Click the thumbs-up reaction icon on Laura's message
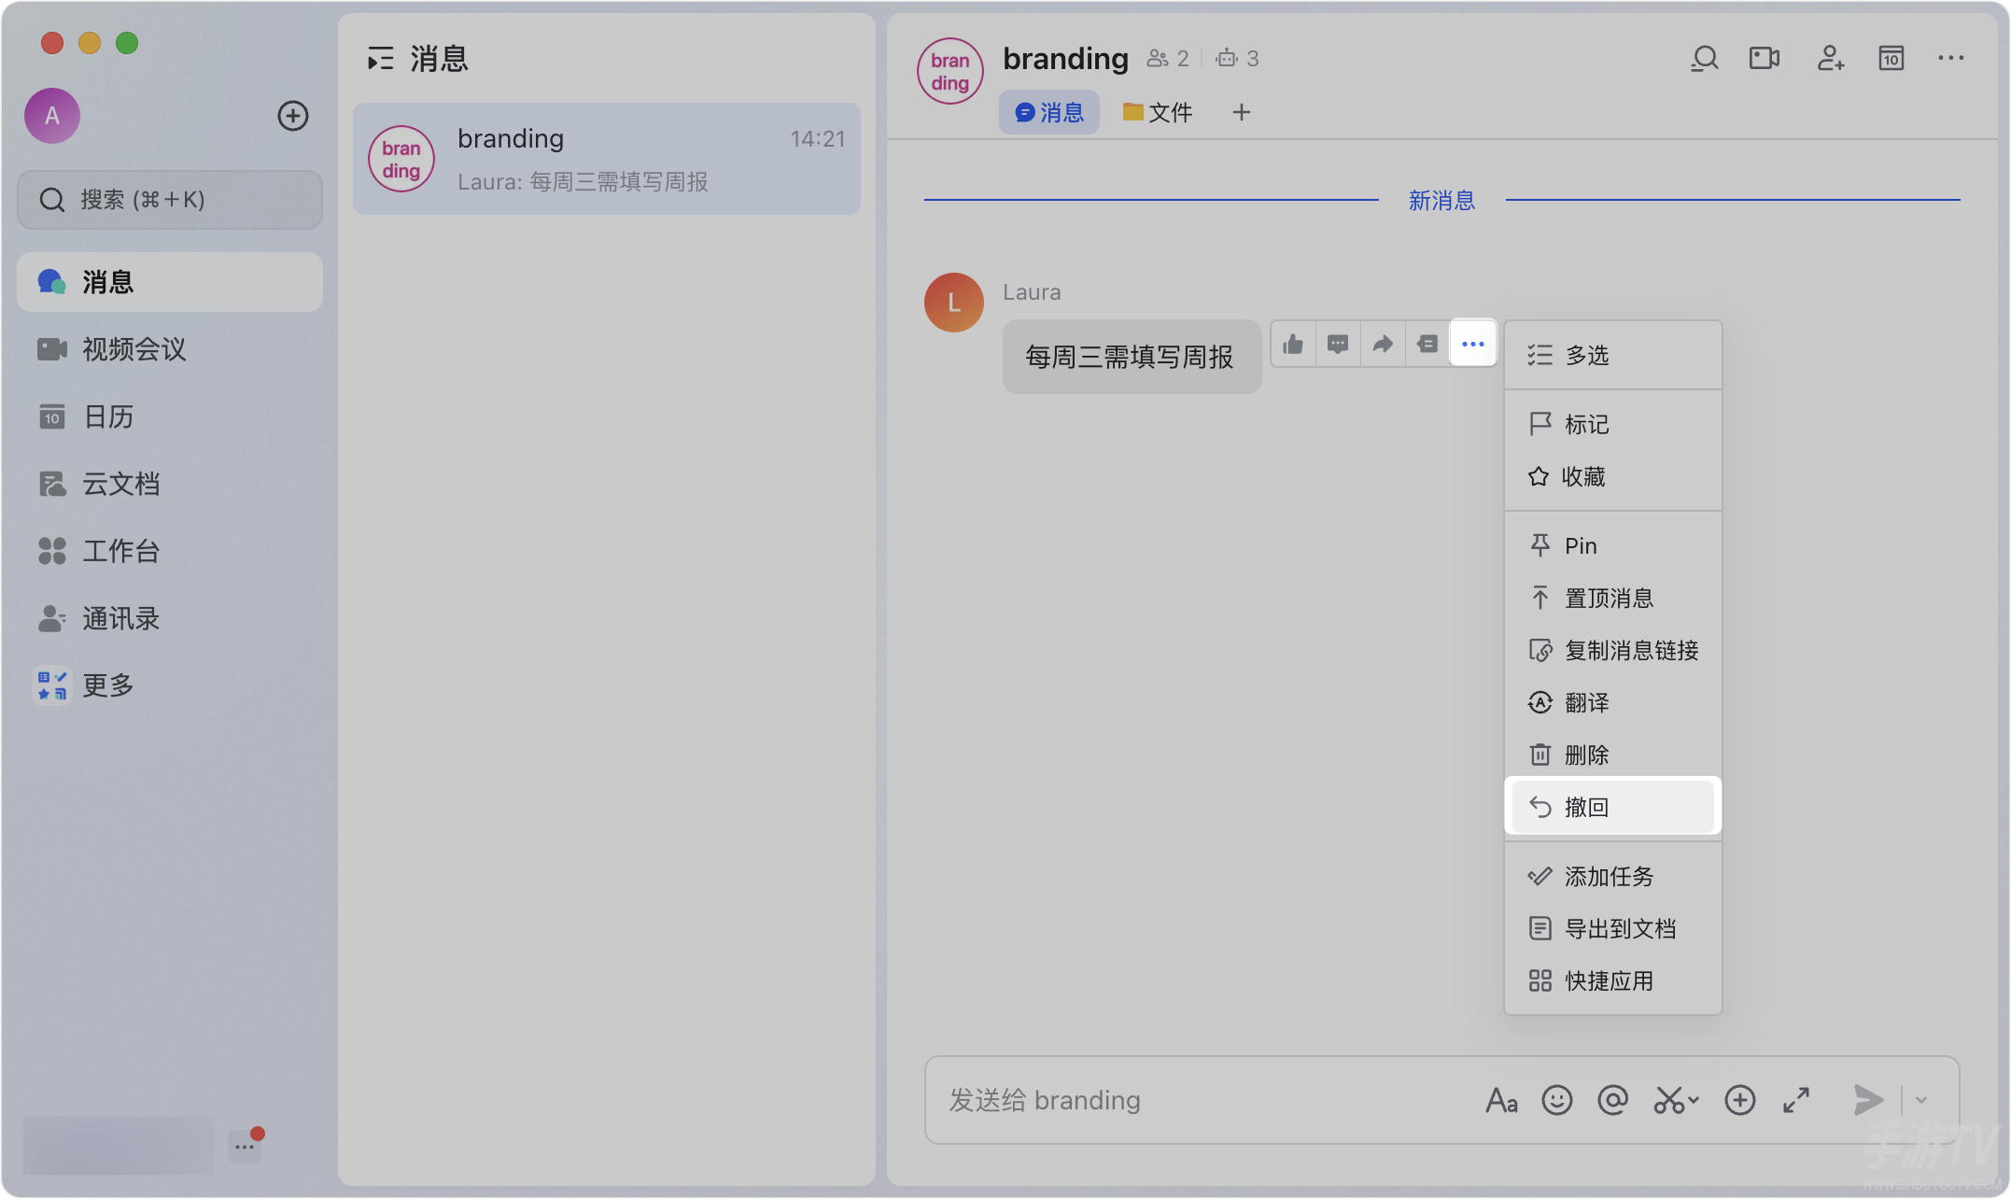This screenshot has height=1199, width=2011. tap(1293, 345)
